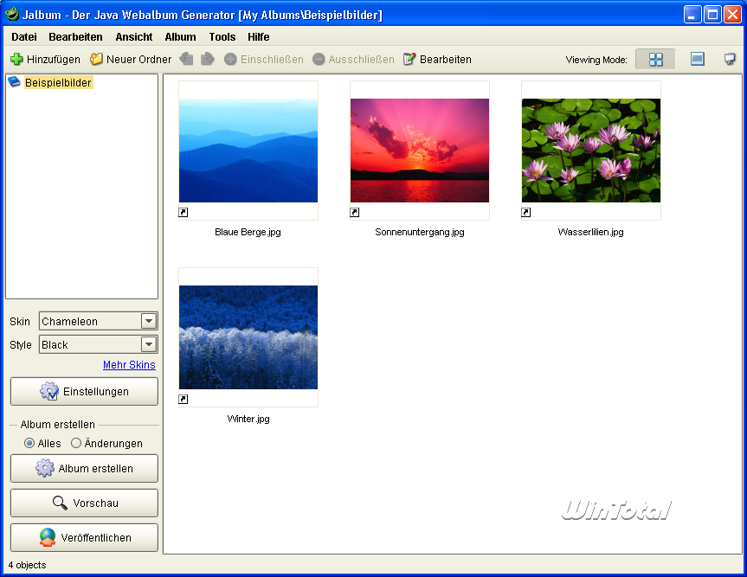Select the Sonnenuntergang.jpg thumbnail
This screenshot has height=577, width=747.
point(419,151)
